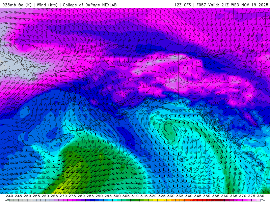Click the 265 color scale label
The height and width of the screenshot is (202, 270).
point(54,196)
